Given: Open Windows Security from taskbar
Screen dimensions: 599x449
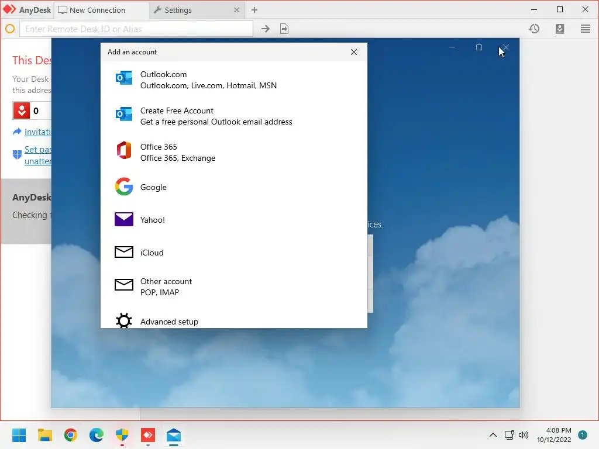Looking at the screenshot, I should pyautogui.click(x=122, y=435).
